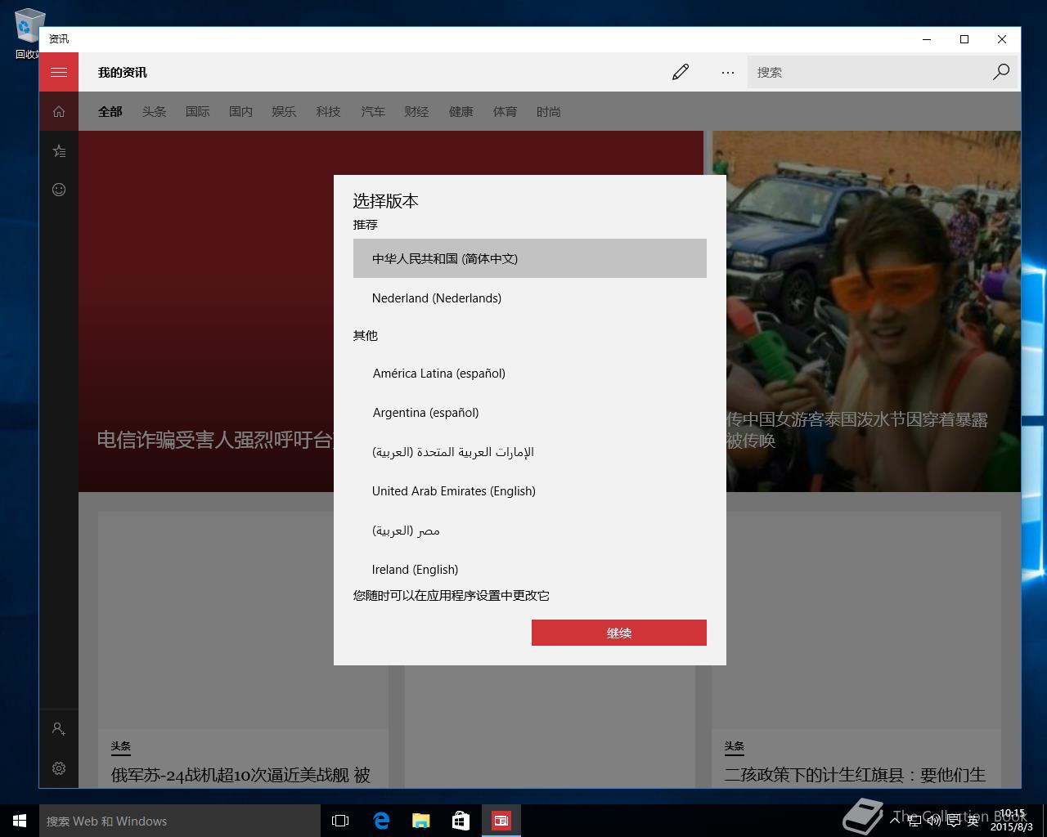Switch to the 国际 tab
This screenshot has height=837, width=1047.
click(197, 112)
